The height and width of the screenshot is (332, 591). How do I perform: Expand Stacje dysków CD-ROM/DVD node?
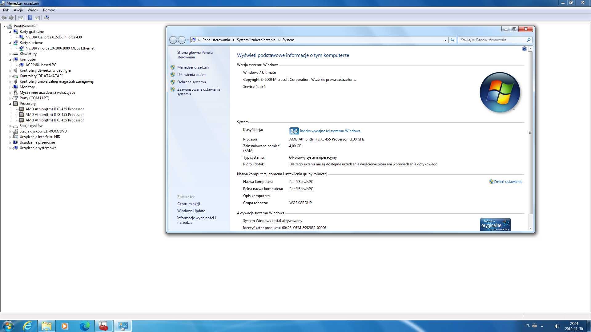(10, 131)
